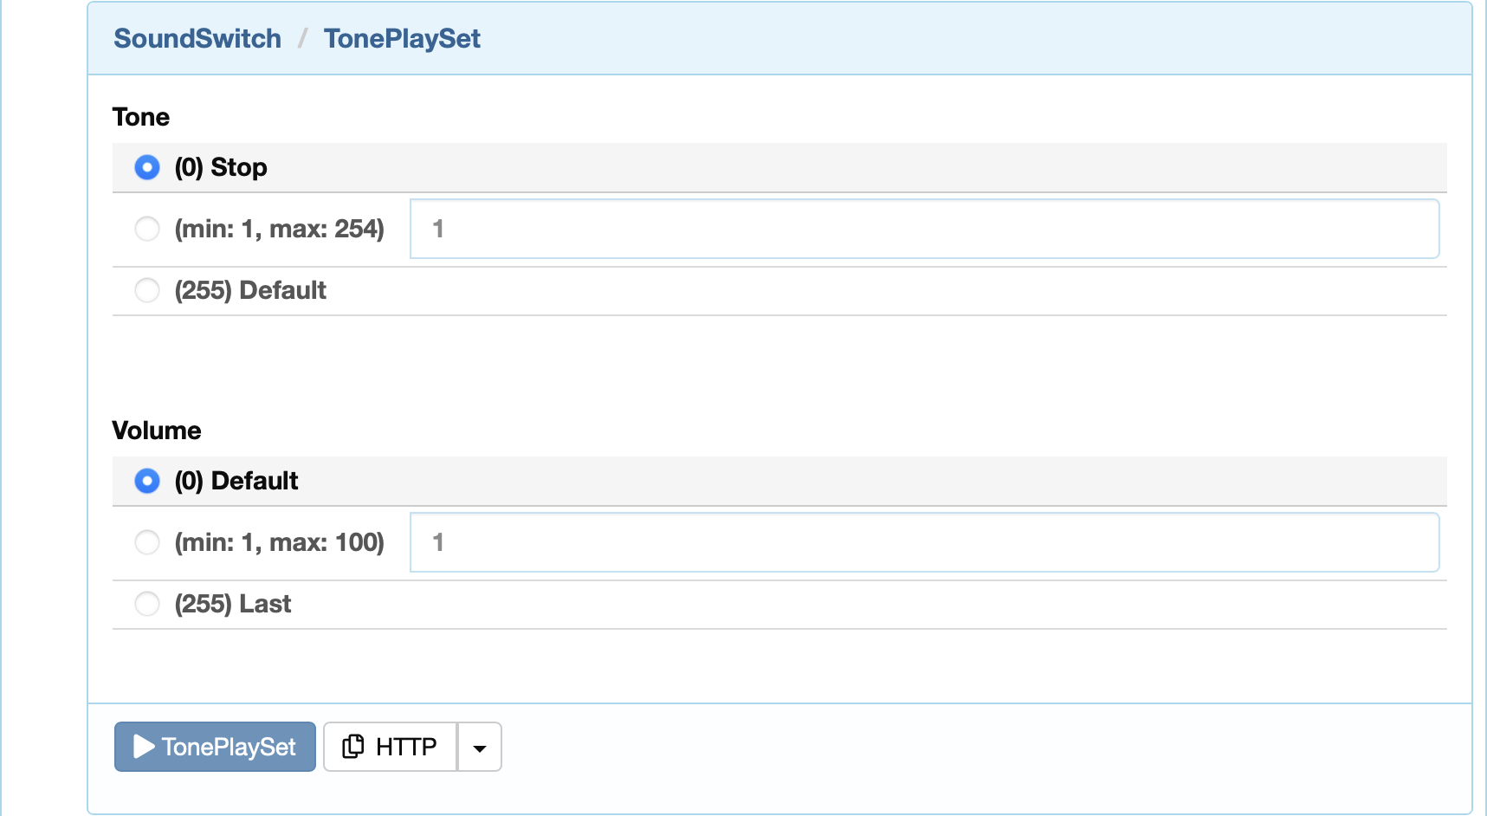Open the TonePlaySet breadcrumb link

tap(402, 38)
